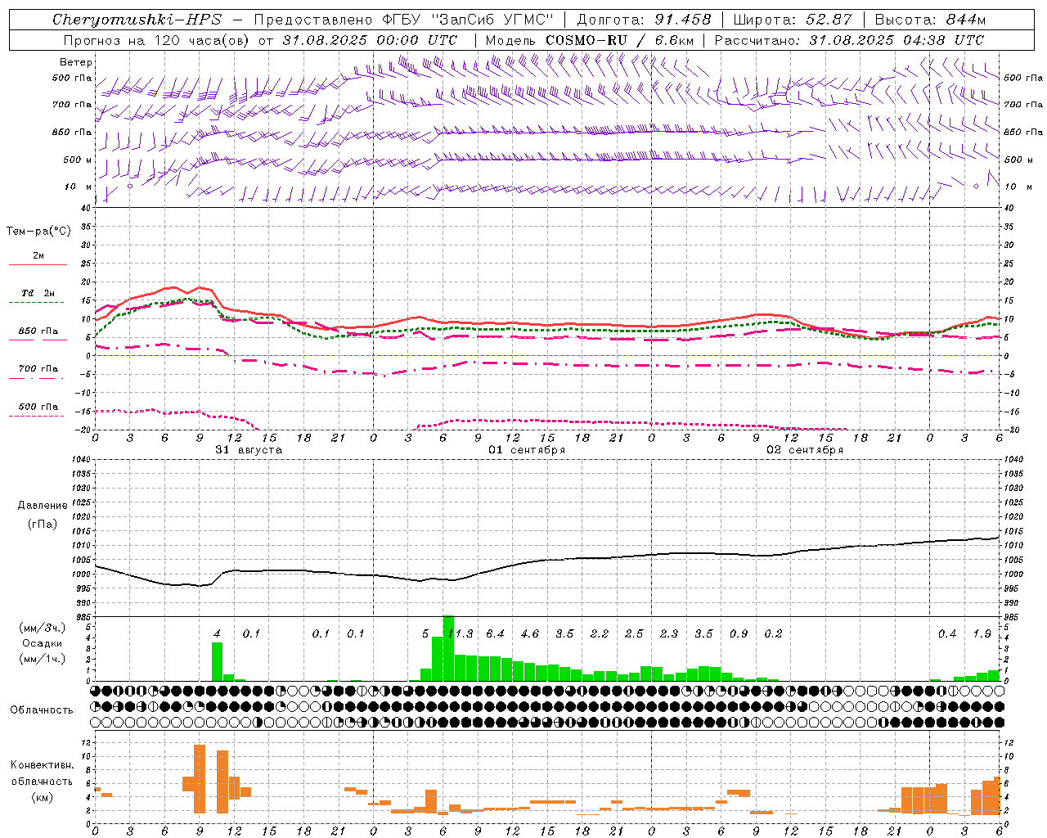The height and width of the screenshot is (838, 1047).
Task: Click the 3-hour precipitation value '5' on 01 сентября
Action: click(425, 634)
